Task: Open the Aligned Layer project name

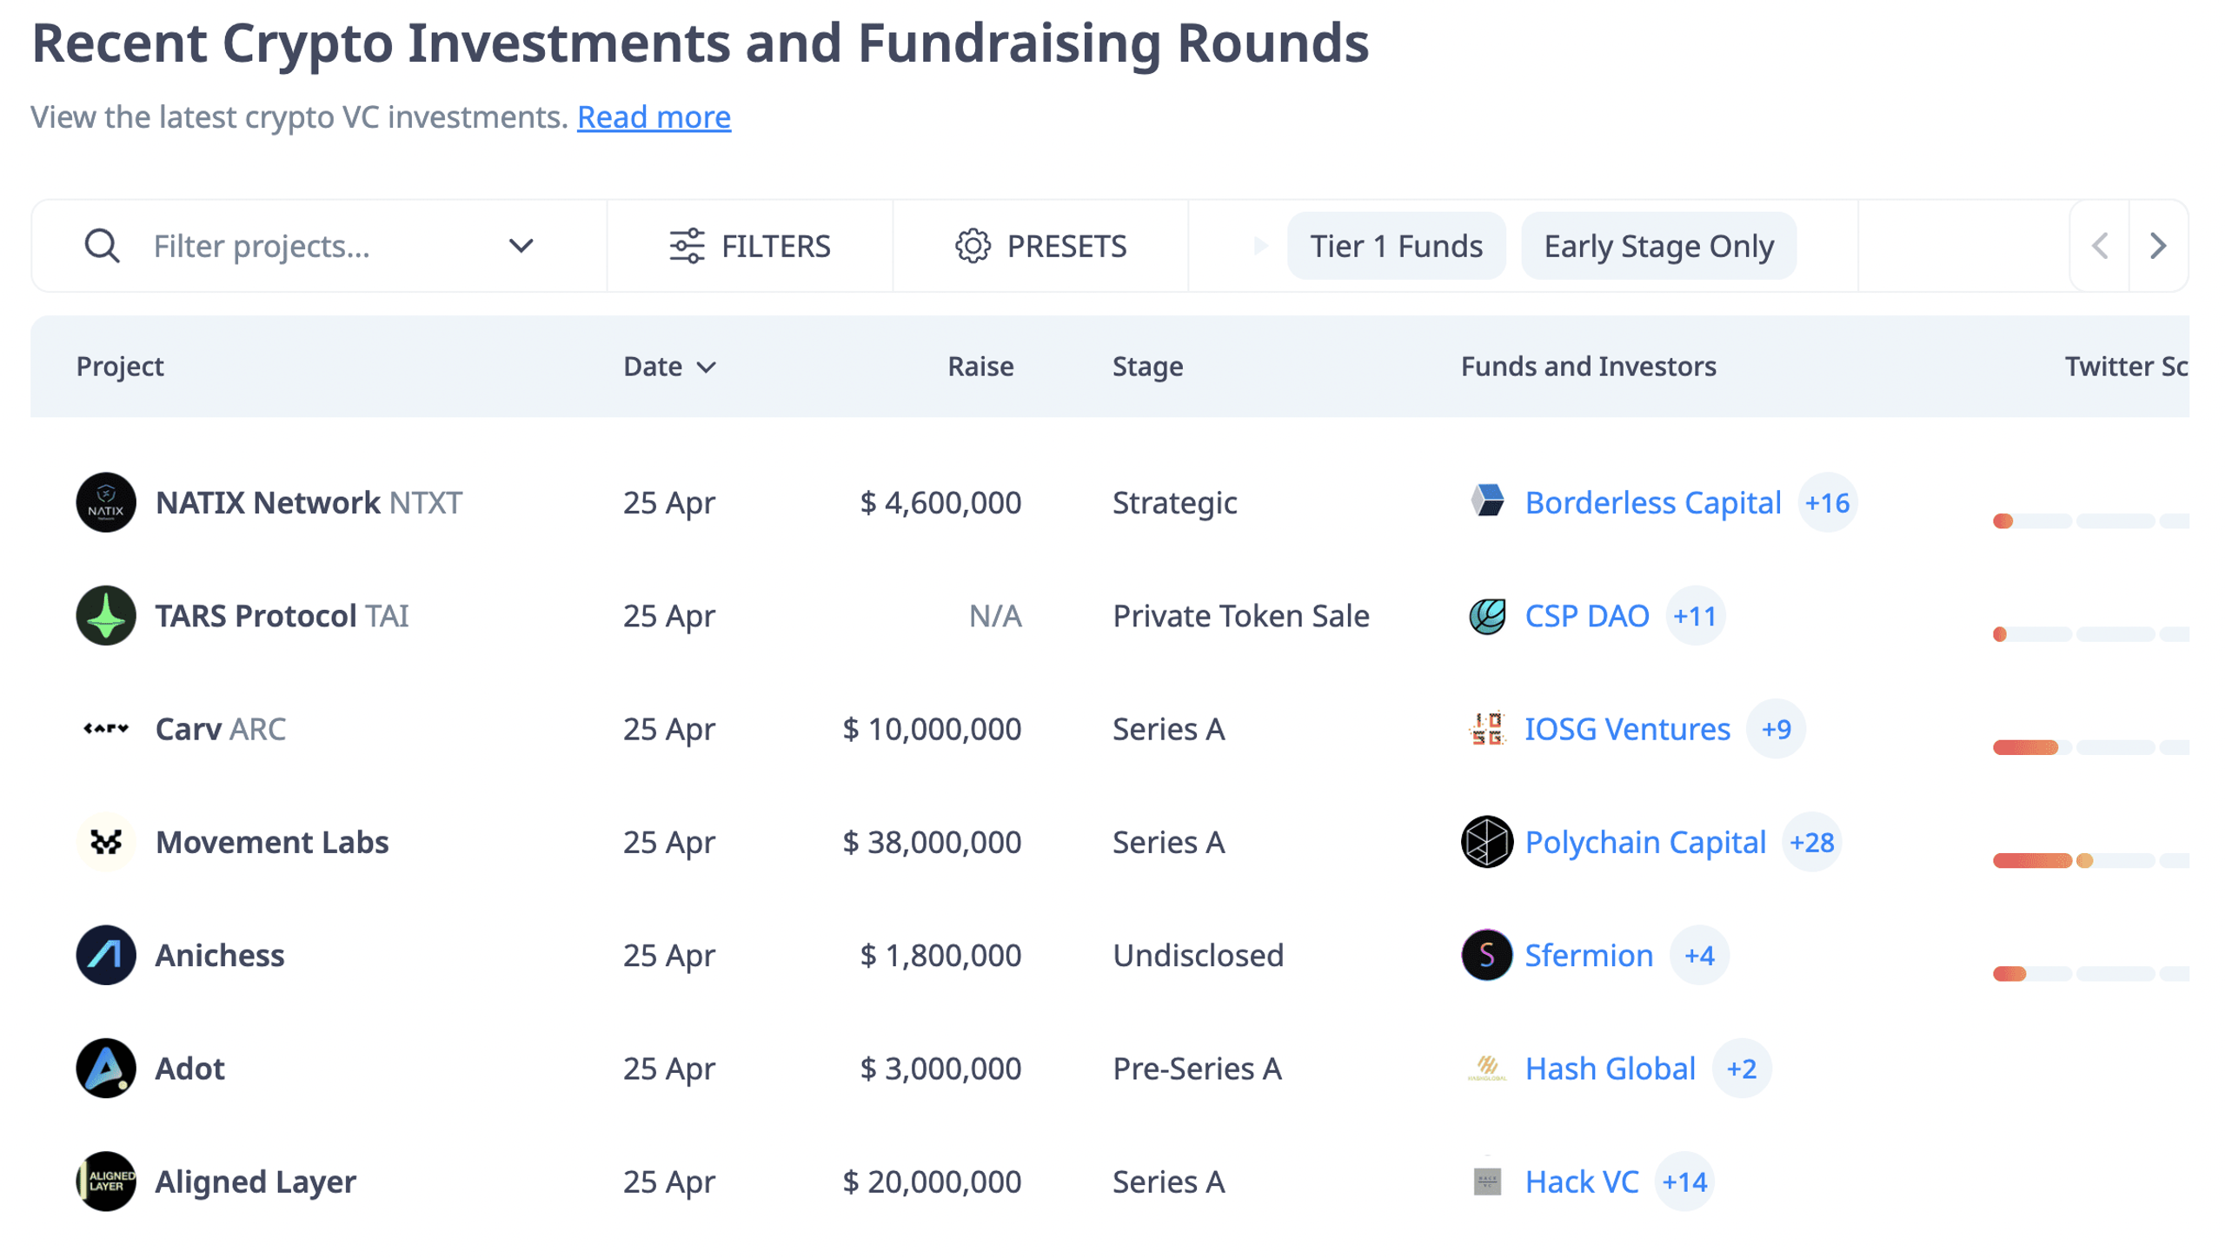Action: [255, 1180]
